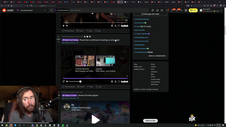Open the Reddit Premium footer link
The image size is (226, 127).
[139, 69]
